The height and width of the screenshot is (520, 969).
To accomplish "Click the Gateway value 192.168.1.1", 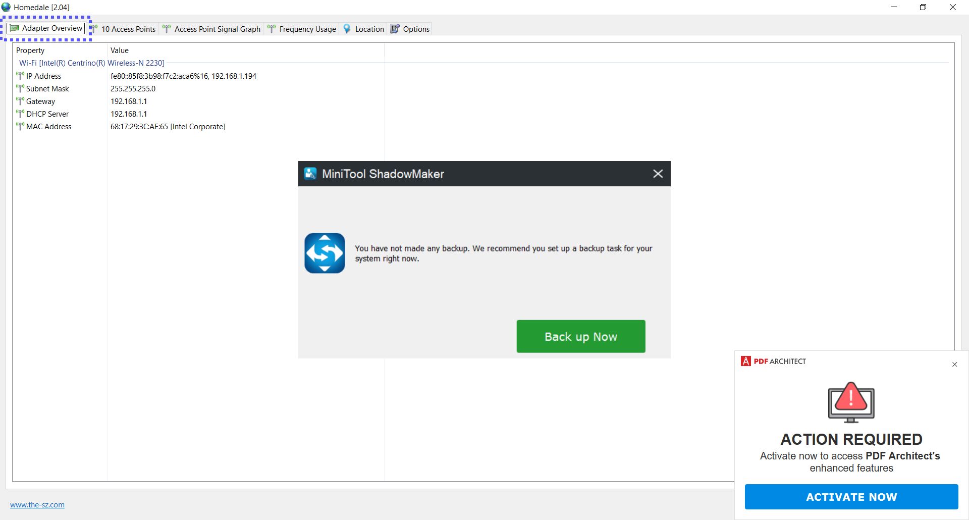I will tap(129, 101).
